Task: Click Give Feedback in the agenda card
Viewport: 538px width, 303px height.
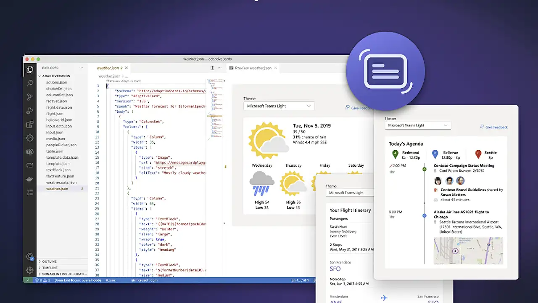Action: 494,127
